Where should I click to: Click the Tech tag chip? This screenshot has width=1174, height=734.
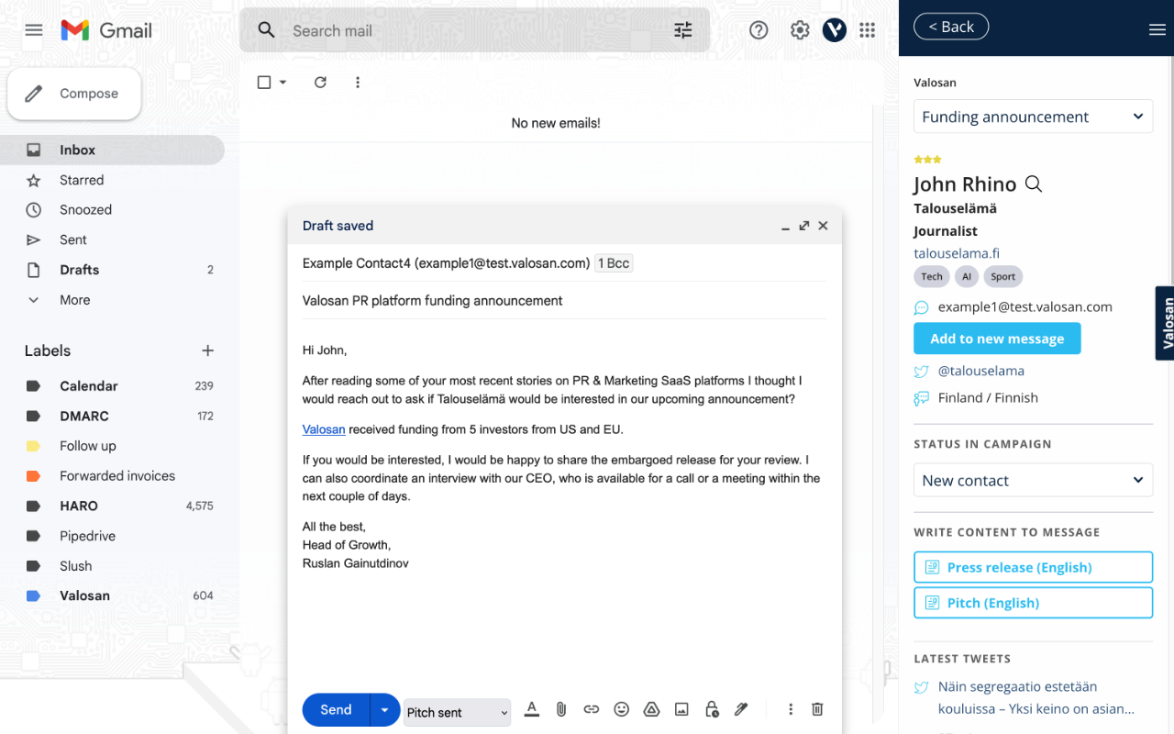coord(932,276)
